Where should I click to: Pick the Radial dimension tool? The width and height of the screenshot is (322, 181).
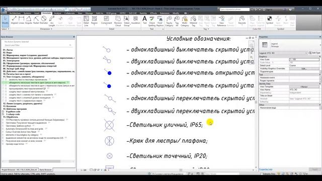pos(36,20)
